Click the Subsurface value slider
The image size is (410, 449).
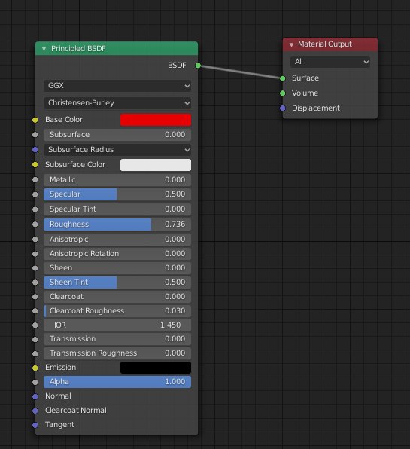(117, 135)
